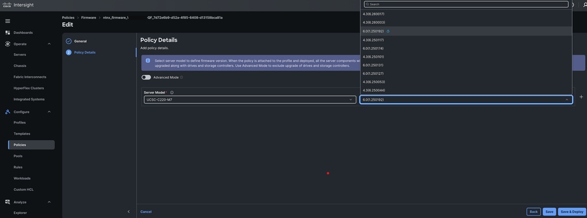Select firmware version 6.0(1.250127)
Image resolution: width=587 pixels, height=218 pixels.
(466, 73)
